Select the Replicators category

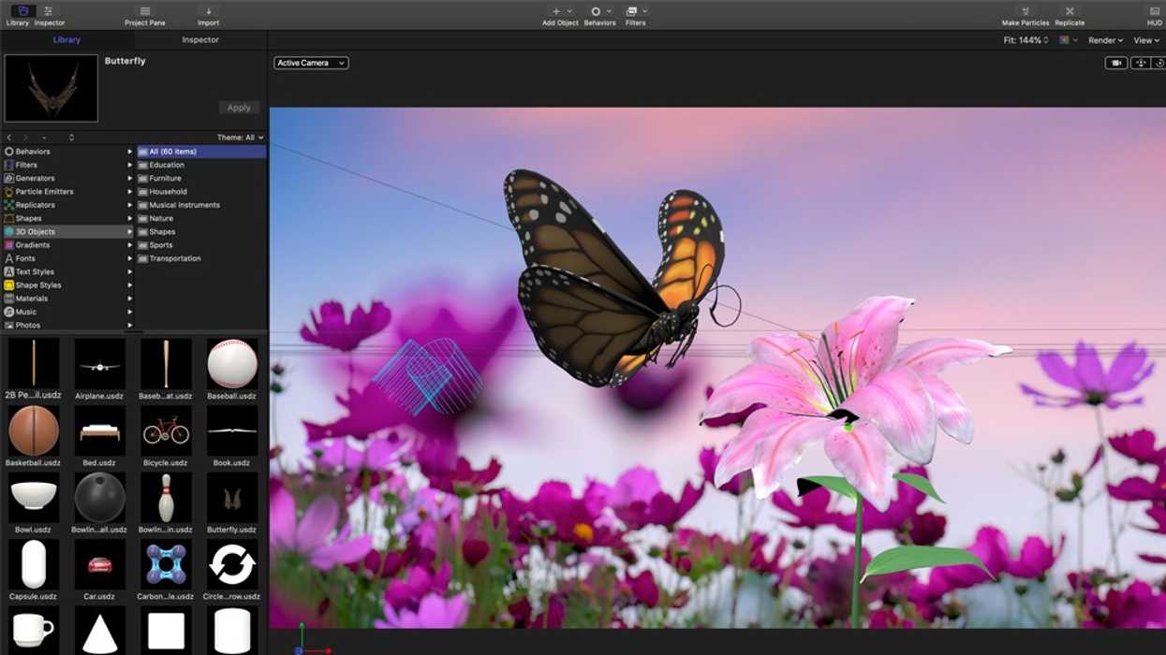[x=68, y=205]
